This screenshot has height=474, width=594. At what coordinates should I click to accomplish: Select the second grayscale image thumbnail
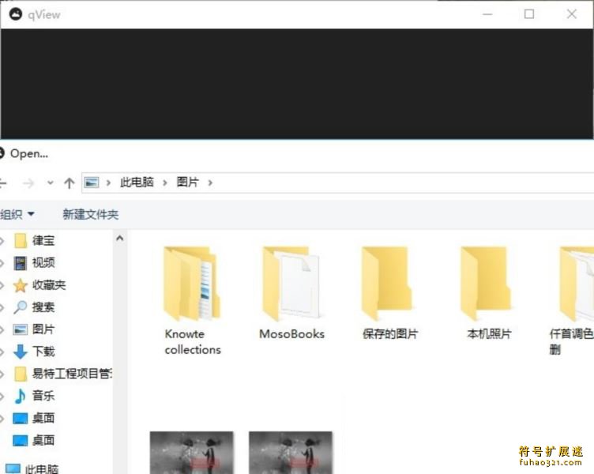(x=291, y=453)
